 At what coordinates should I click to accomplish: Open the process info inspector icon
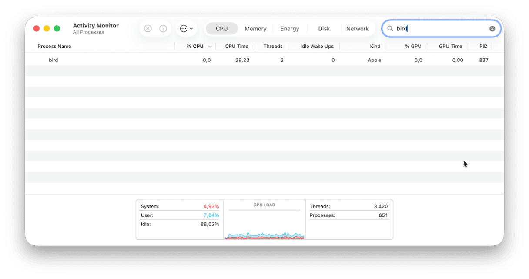click(163, 29)
